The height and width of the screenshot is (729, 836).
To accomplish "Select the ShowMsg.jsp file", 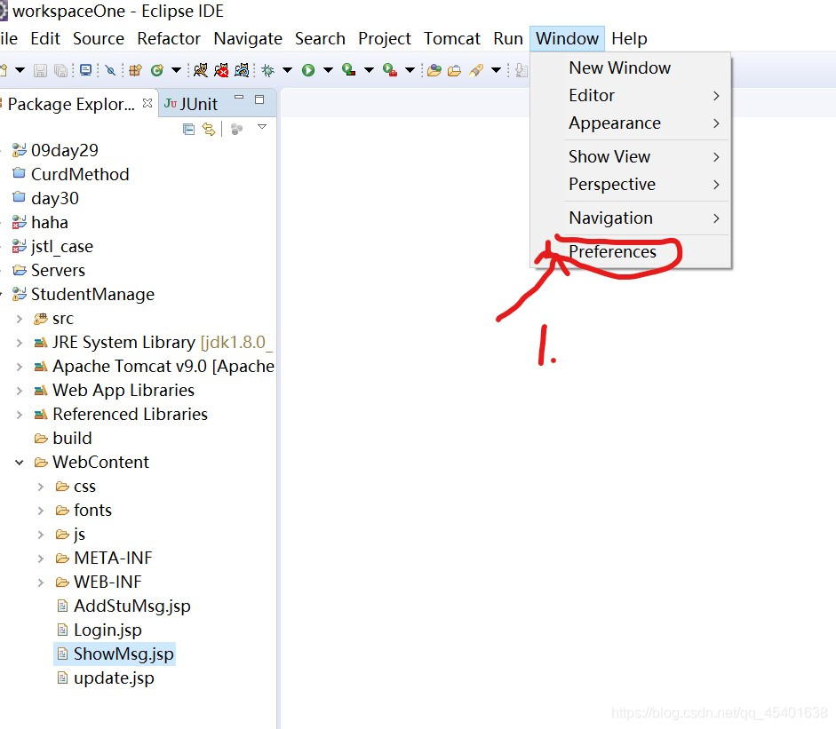I will pyautogui.click(x=115, y=654).
